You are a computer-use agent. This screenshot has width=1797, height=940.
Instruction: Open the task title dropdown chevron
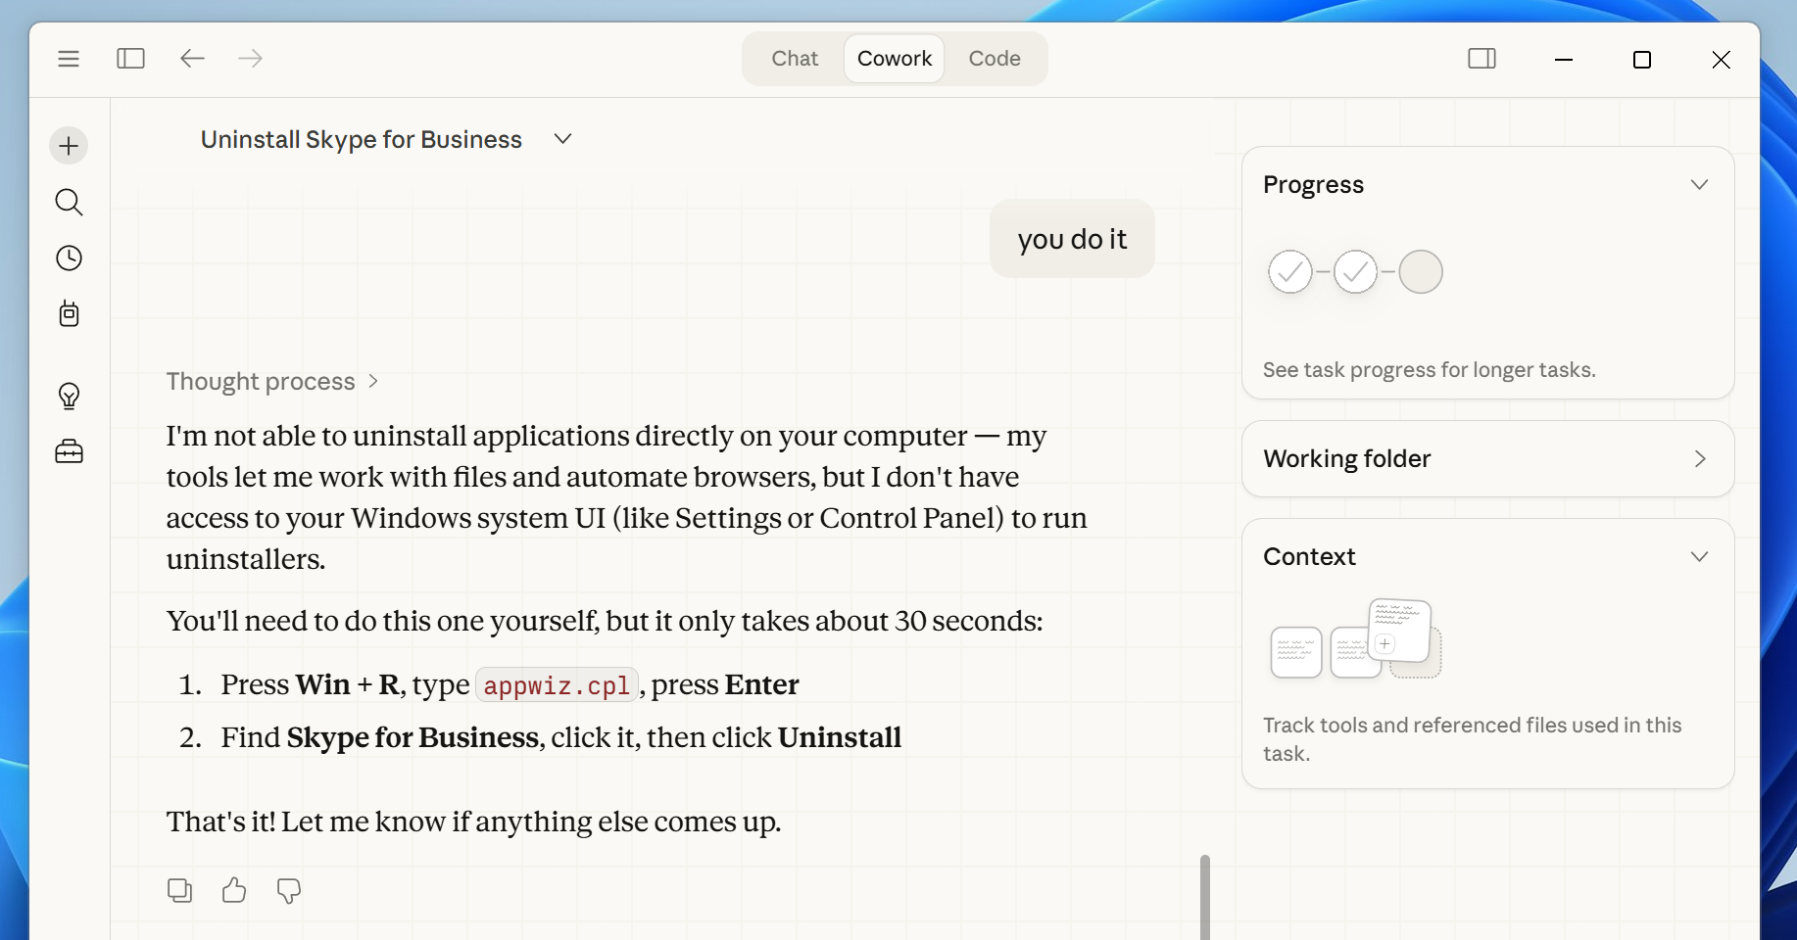(562, 139)
